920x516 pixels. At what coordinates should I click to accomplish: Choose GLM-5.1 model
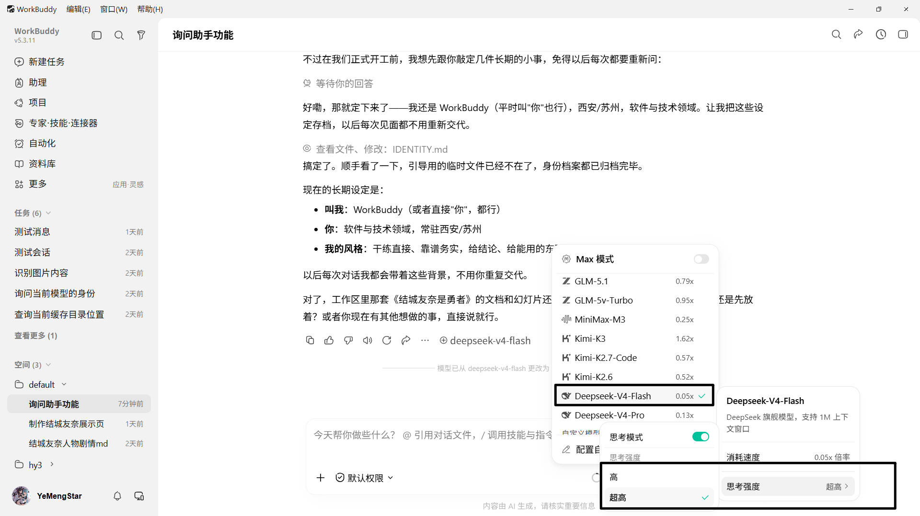click(x=635, y=281)
